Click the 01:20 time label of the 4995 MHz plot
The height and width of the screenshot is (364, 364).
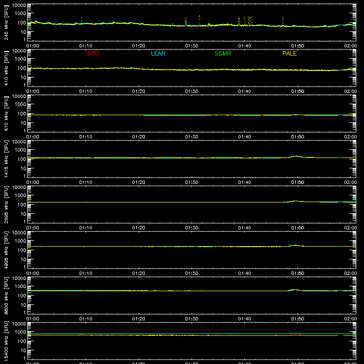(139, 273)
